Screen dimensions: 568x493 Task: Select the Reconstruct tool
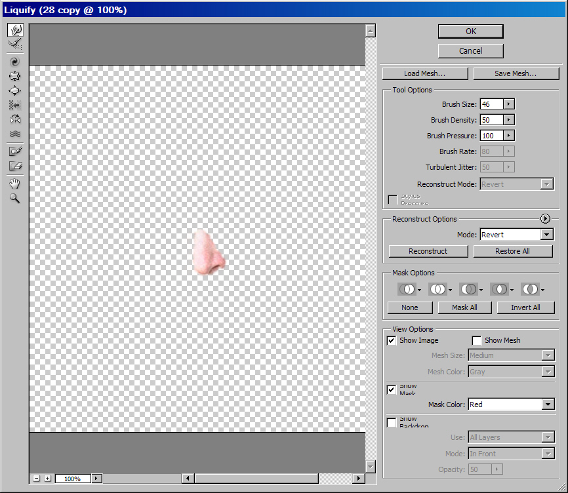(x=15, y=45)
